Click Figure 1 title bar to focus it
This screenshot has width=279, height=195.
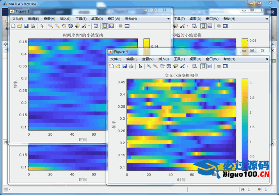78,11
